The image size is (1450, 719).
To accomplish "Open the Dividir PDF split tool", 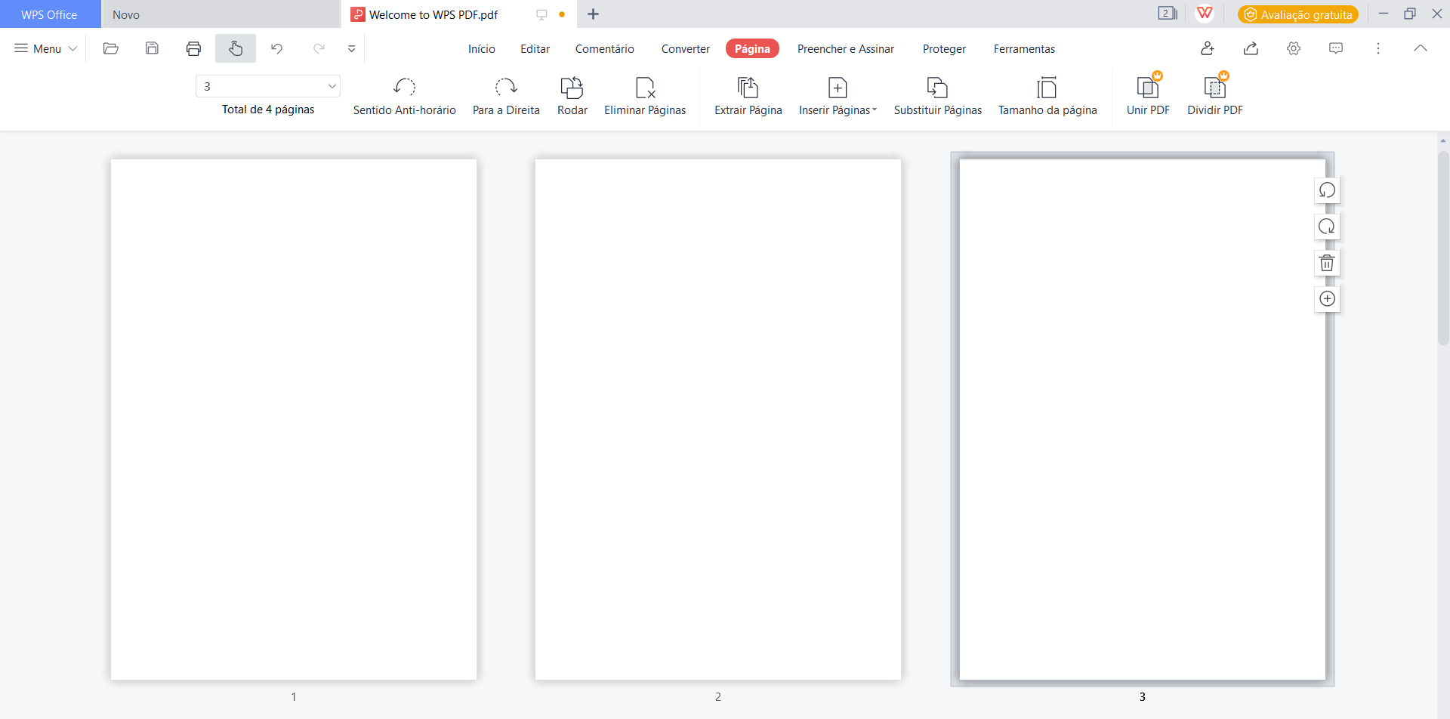I will click(1214, 96).
